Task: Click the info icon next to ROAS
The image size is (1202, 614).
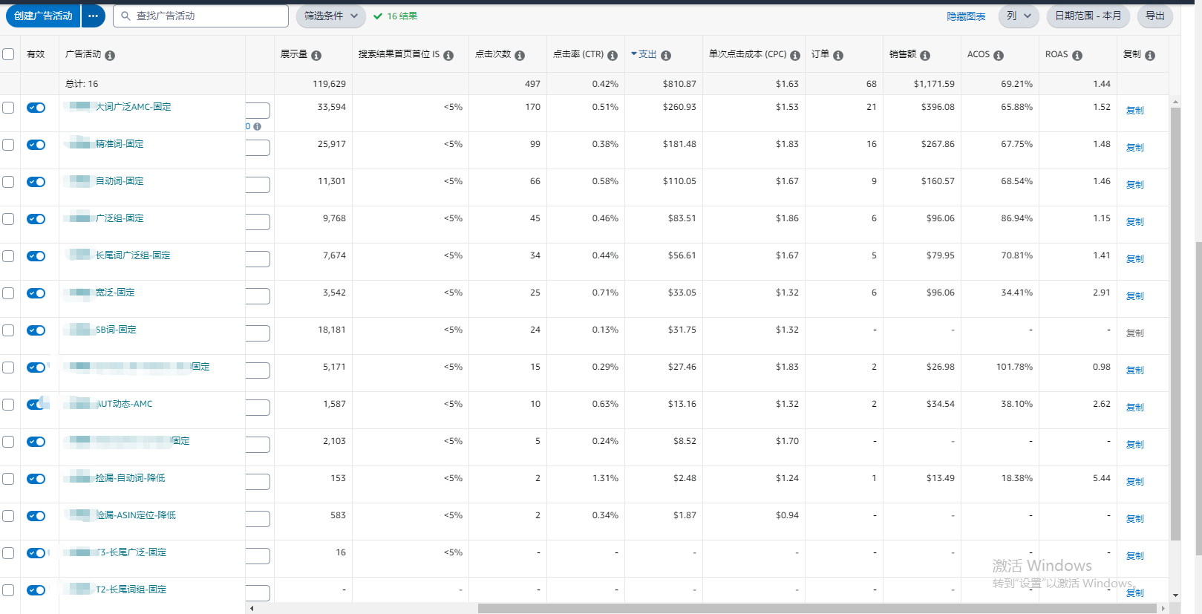Action: click(x=1077, y=56)
